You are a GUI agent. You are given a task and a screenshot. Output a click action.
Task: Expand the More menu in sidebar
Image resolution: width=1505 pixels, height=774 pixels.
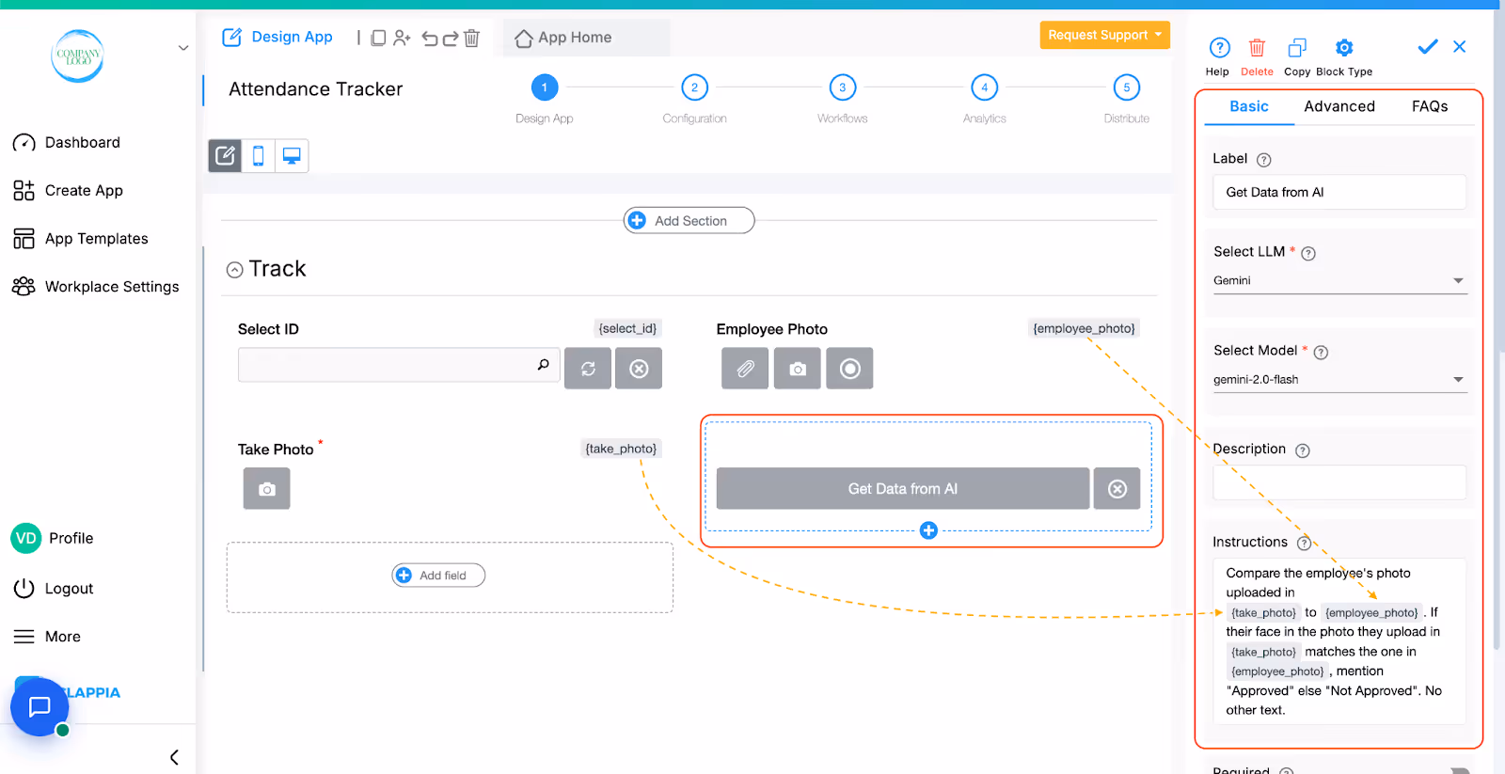click(47, 637)
